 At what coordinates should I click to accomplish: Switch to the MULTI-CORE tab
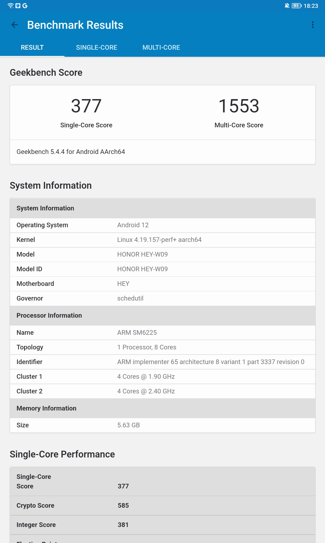coord(161,48)
